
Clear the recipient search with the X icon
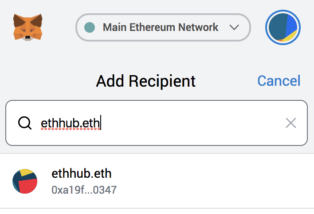coord(291,123)
